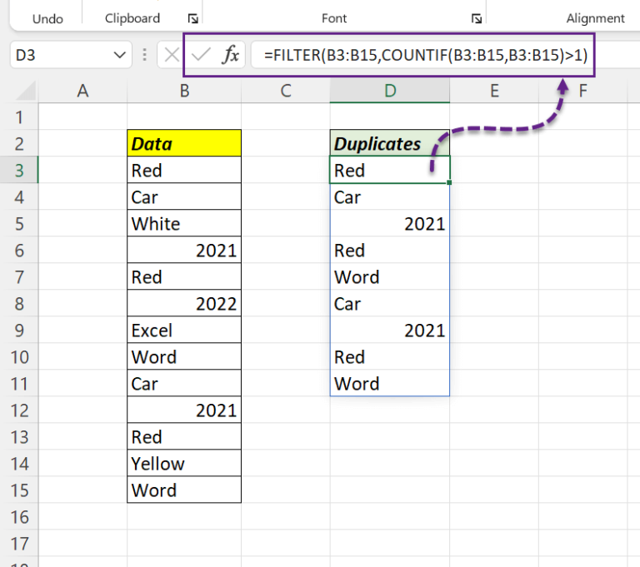Screen dimensions: 640x567
Task: Open the Clipboard dialog launcher
Action: tap(193, 18)
